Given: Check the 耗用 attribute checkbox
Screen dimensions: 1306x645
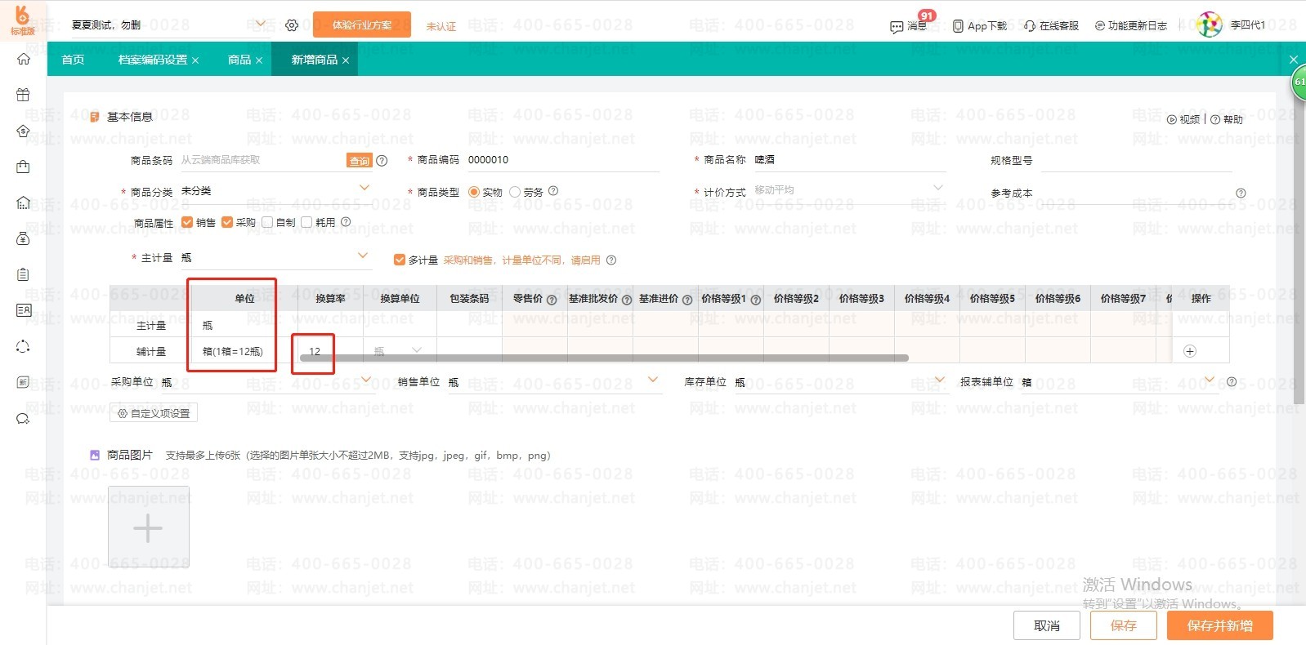Looking at the screenshot, I should click(306, 222).
